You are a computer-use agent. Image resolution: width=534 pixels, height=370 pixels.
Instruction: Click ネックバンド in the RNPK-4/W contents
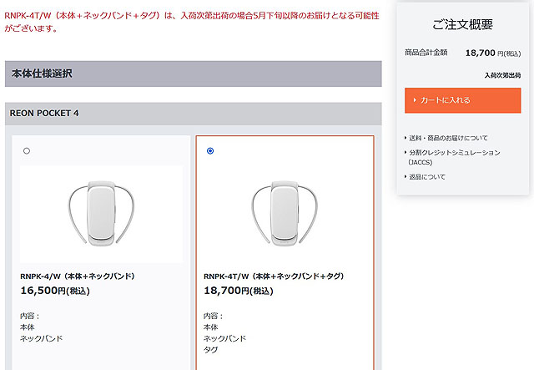pos(41,338)
